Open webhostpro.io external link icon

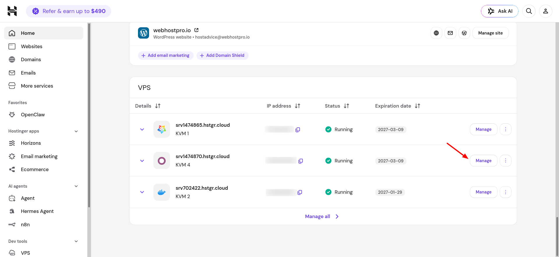point(197,30)
